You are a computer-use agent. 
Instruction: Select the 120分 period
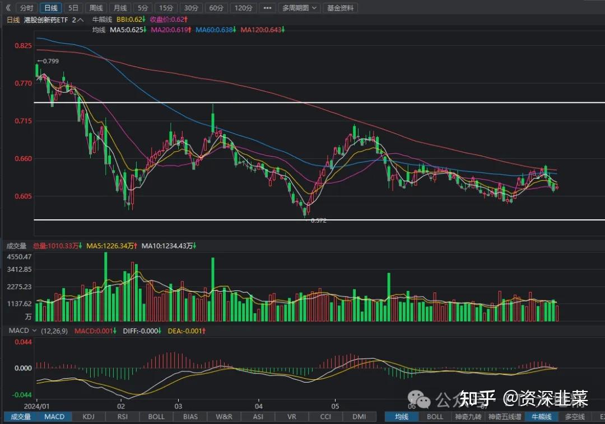click(243, 8)
